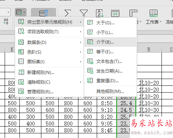Choose 数据条(D) from the menu

pos(50,43)
